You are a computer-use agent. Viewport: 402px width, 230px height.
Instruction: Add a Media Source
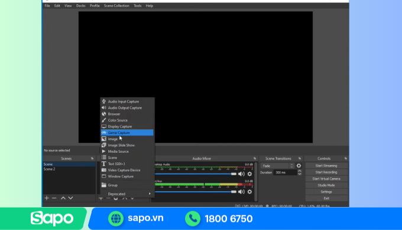coord(127,152)
